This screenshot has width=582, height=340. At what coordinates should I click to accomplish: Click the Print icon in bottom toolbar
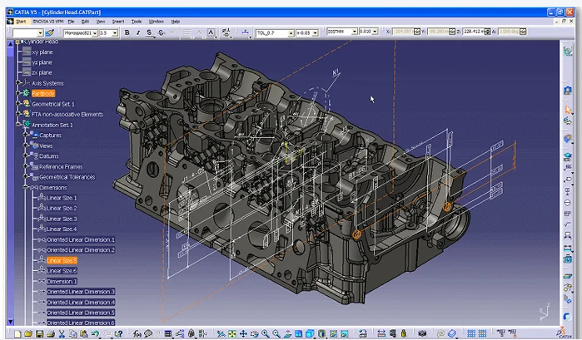50,334
